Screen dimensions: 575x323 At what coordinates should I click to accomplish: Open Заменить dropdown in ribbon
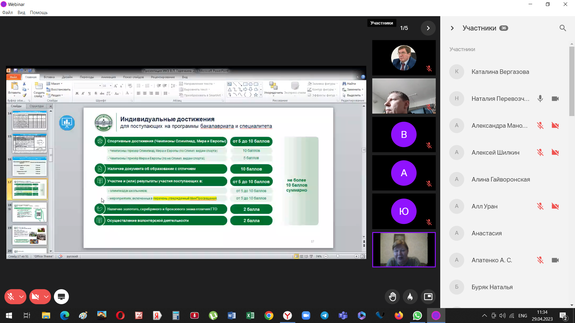pos(353,89)
